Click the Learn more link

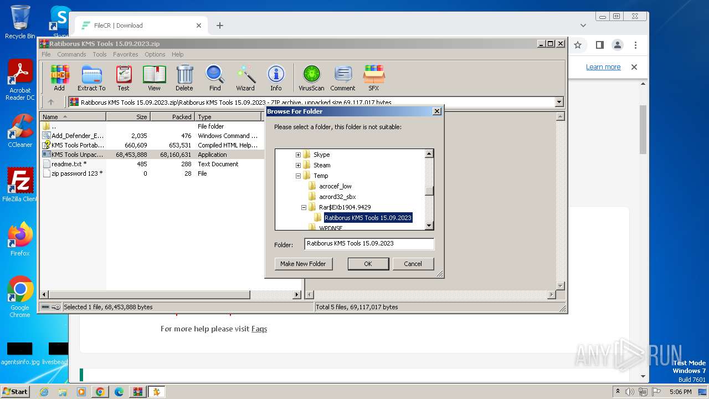point(603,67)
